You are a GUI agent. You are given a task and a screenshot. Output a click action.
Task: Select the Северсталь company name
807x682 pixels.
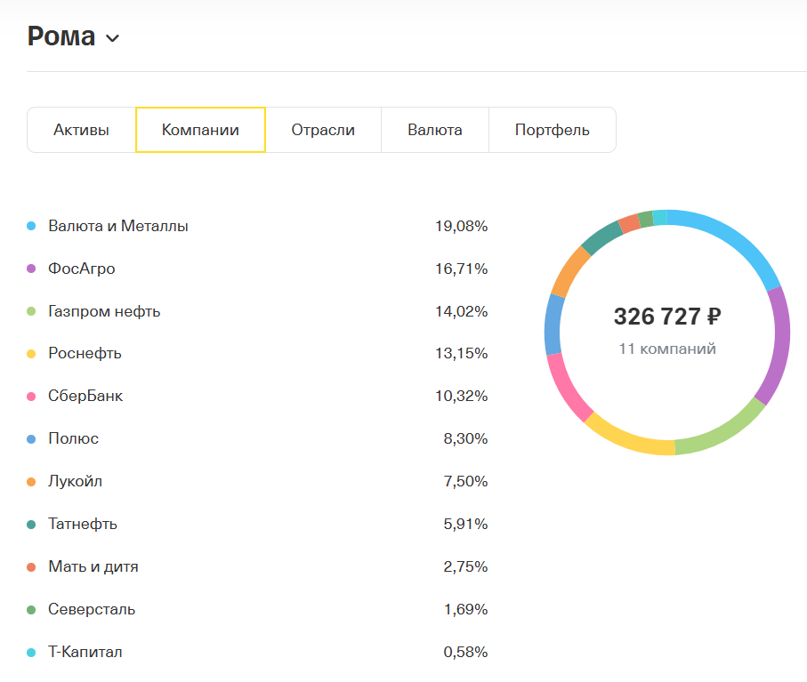click(x=92, y=609)
